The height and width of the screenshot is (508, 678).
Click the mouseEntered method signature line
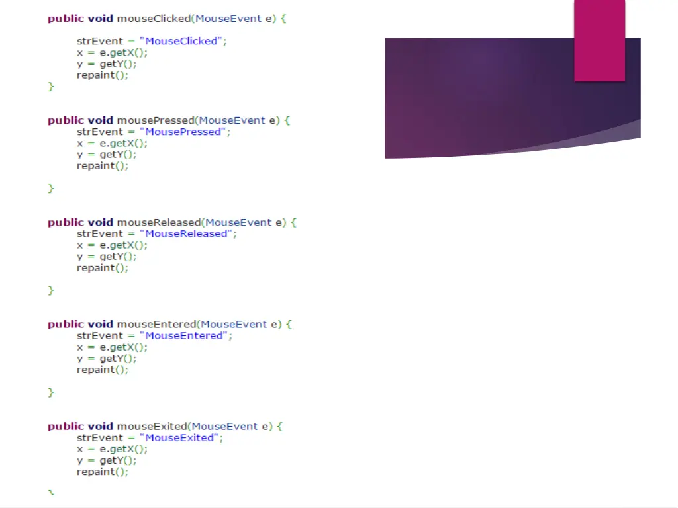coord(170,324)
